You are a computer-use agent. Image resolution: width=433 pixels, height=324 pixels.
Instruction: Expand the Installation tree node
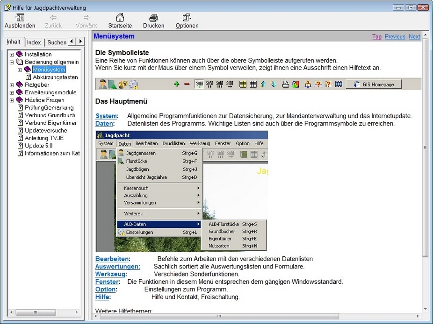click(x=12, y=55)
